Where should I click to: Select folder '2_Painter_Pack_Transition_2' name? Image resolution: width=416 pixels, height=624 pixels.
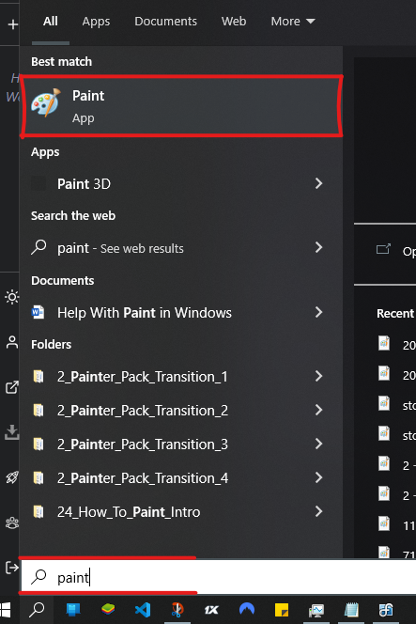[143, 411]
